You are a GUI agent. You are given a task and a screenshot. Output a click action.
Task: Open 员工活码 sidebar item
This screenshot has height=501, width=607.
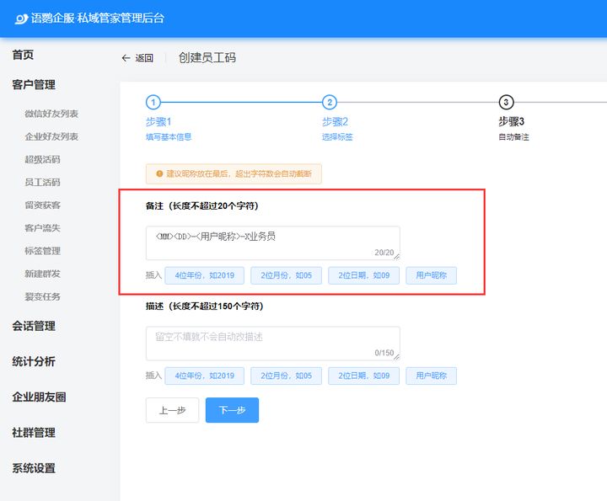[42, 182]
